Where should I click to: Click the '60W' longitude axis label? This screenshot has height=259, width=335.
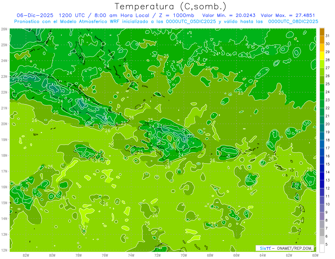[x=315, y=255]
